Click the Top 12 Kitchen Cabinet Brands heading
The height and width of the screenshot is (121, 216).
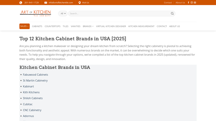click(x=73, y=39)
